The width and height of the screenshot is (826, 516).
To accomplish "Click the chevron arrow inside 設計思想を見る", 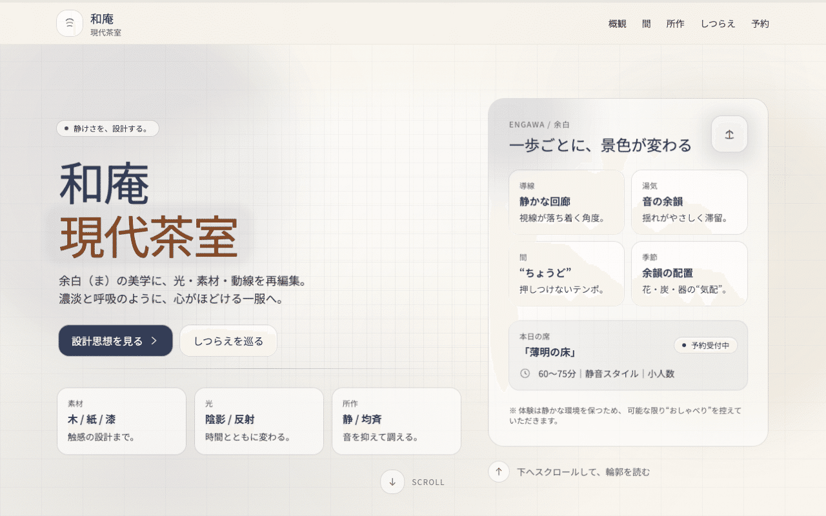I will coord(154,341).
